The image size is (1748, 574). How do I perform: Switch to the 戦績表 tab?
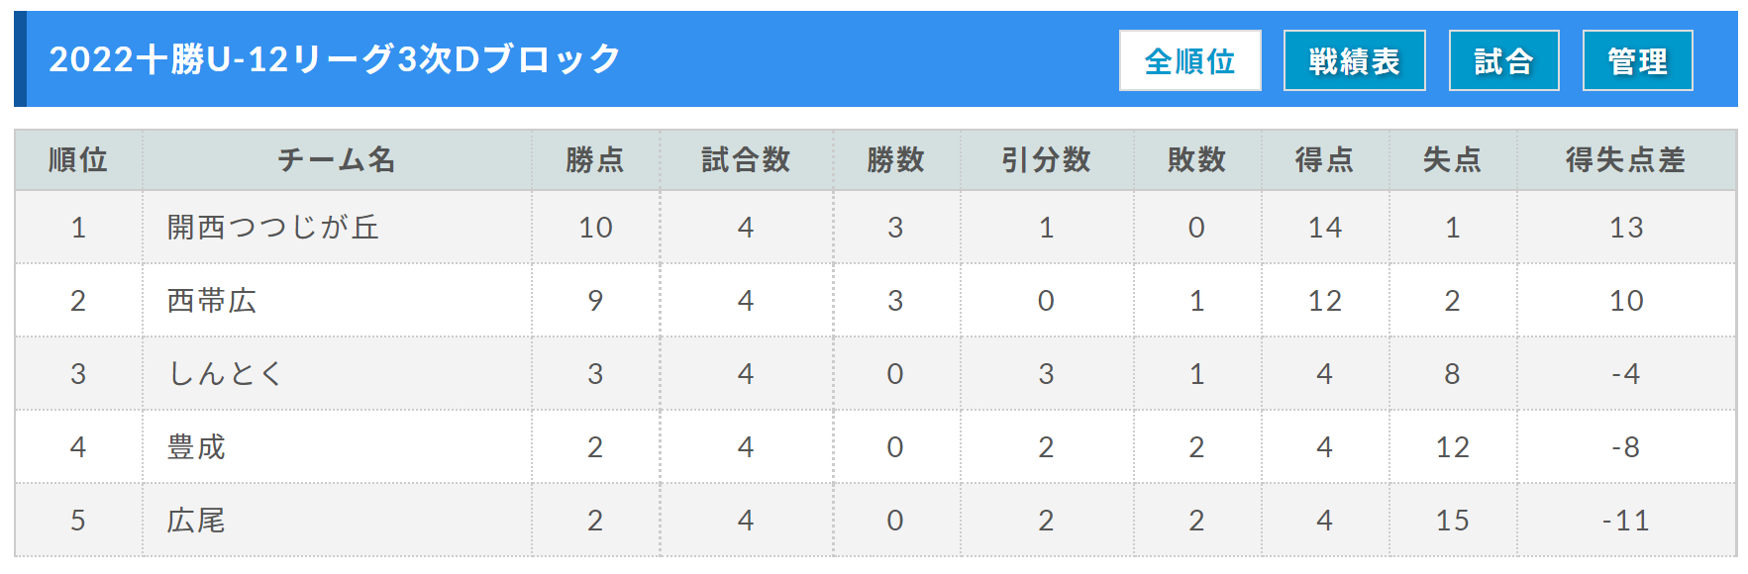pyautogui.click(x=1354, y=60)
